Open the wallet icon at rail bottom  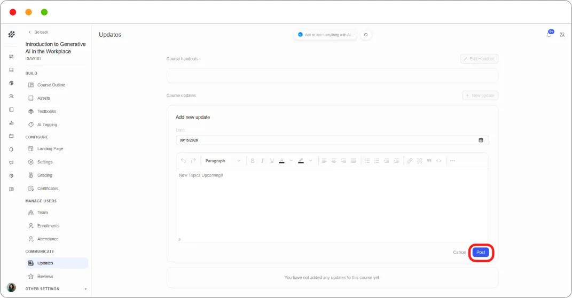11,189
